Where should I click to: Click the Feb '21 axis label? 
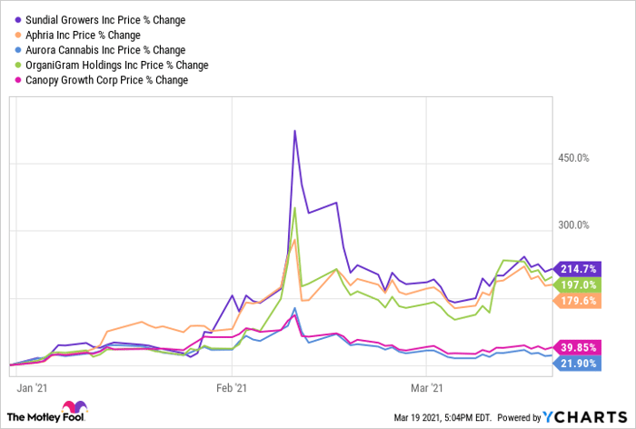[232, 388]
